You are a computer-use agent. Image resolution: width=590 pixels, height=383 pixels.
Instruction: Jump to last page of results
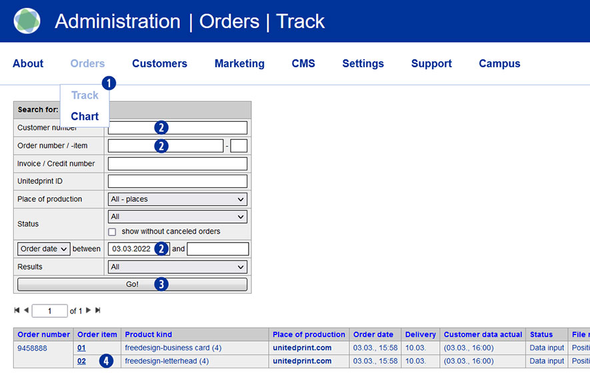click(97, 310)
